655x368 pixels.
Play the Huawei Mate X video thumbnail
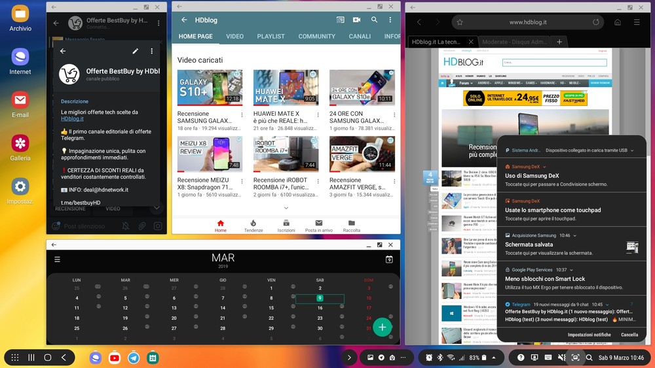(x=286, y=88)
